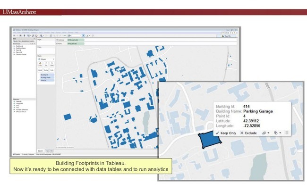Click the Save icon in the Tableau toolbar
Screen dimensions: 307x192
[x=21, y=35]
